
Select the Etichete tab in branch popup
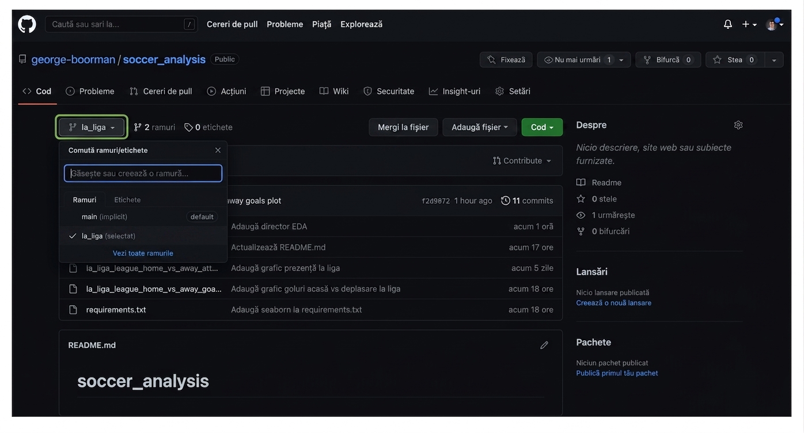tap(127, 200)
